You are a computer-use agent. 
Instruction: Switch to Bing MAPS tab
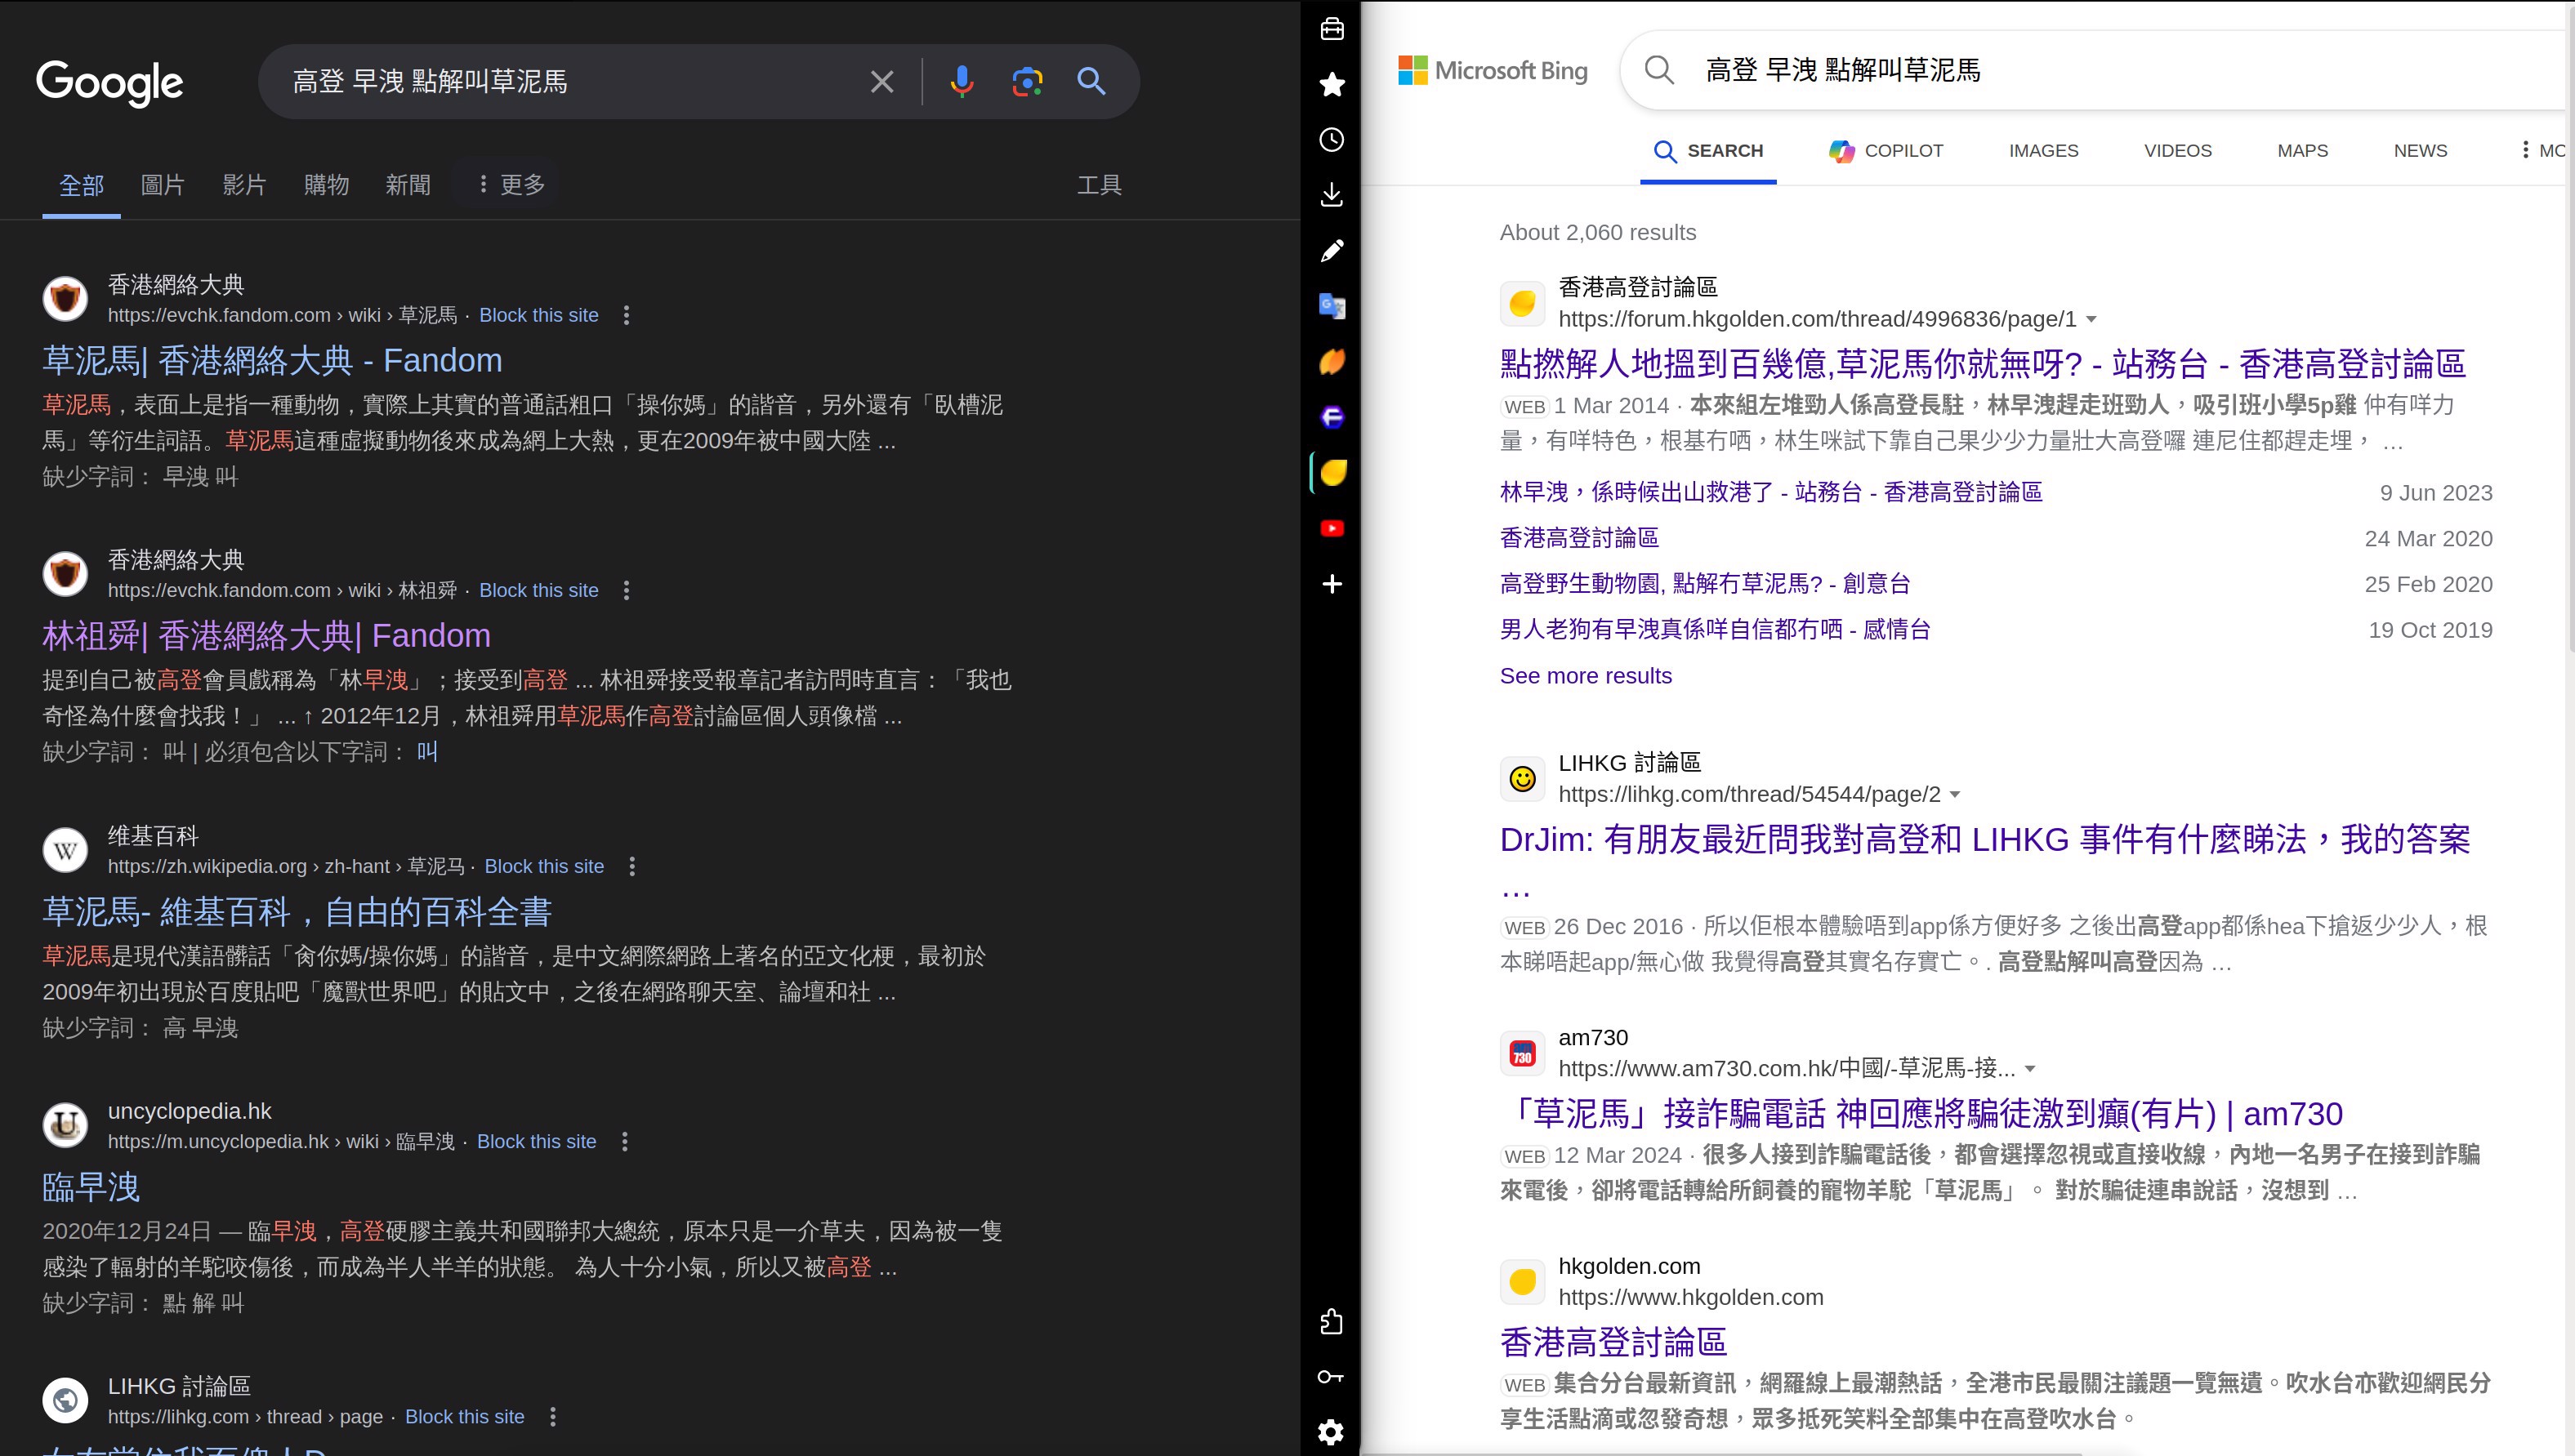[x=2303, y=151]
